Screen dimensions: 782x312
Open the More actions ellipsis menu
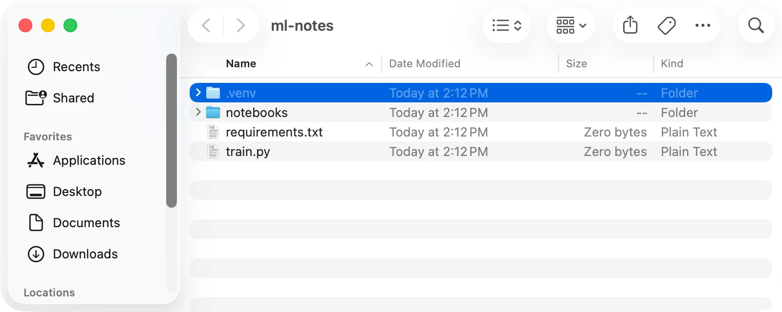pos(703,25)
